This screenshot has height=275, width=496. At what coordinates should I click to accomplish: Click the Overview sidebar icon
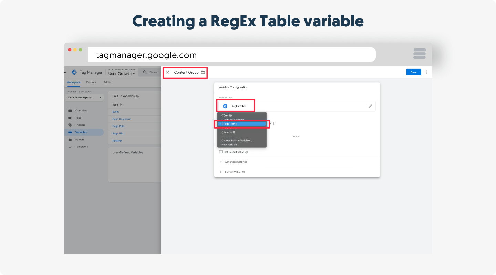tap(70, 111)
